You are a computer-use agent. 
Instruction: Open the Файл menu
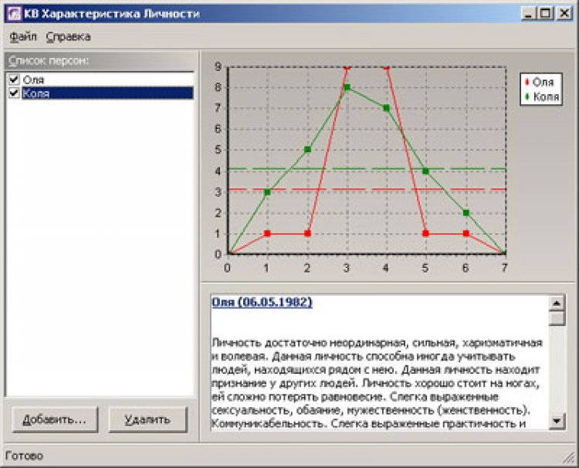pyautogui.click(x=23, y=36)
